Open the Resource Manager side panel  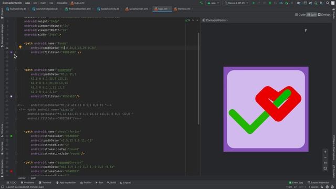(x=2, y=35)
